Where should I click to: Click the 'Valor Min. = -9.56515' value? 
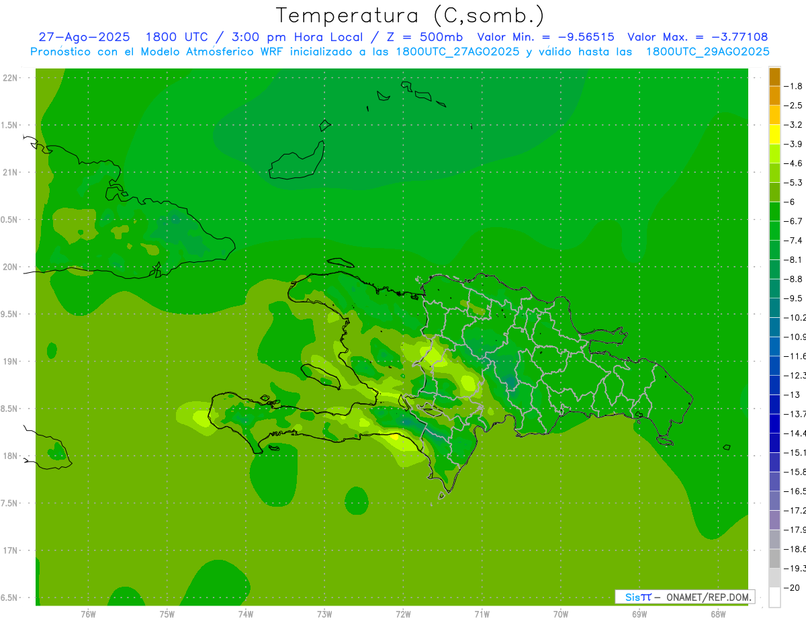(x=545, y=37)
